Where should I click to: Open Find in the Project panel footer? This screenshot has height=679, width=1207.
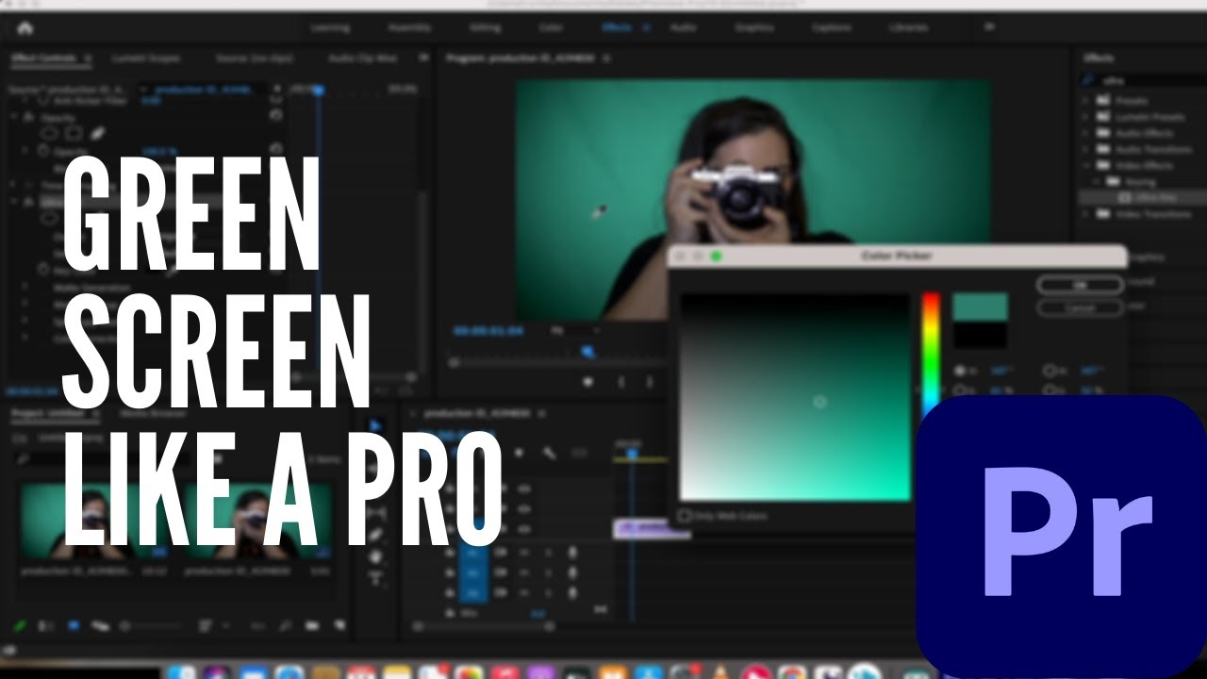[284, 625]
